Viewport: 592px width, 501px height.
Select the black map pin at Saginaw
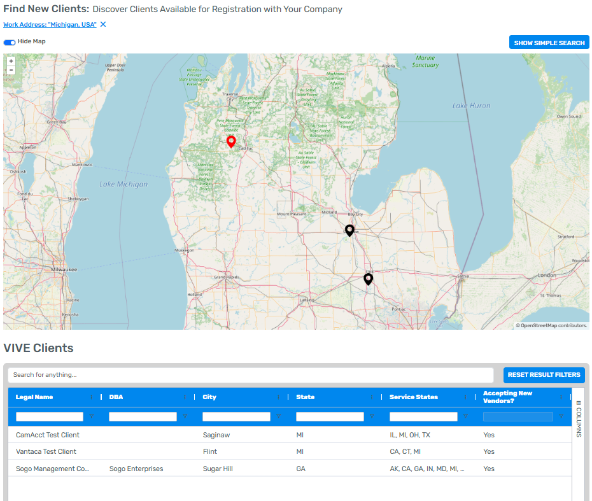pyautogui.click(x=349, y=230)
